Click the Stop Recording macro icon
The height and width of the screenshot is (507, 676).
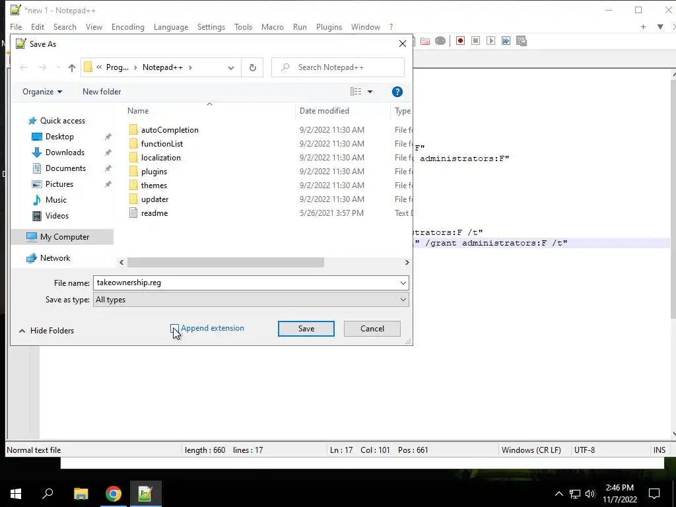coord(475,41)
